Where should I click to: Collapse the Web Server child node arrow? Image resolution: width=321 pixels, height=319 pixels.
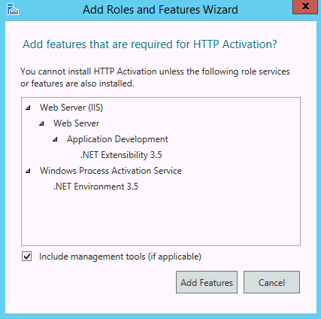click(41, 123)
